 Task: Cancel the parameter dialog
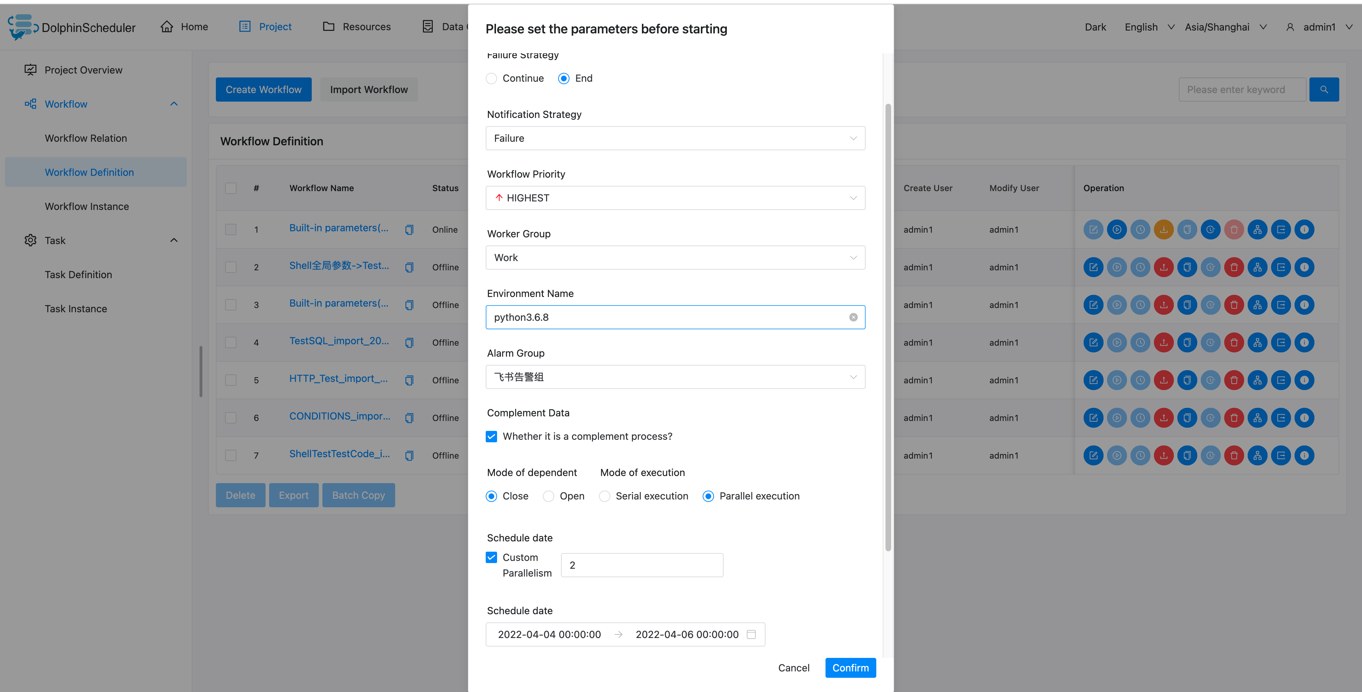794,667
